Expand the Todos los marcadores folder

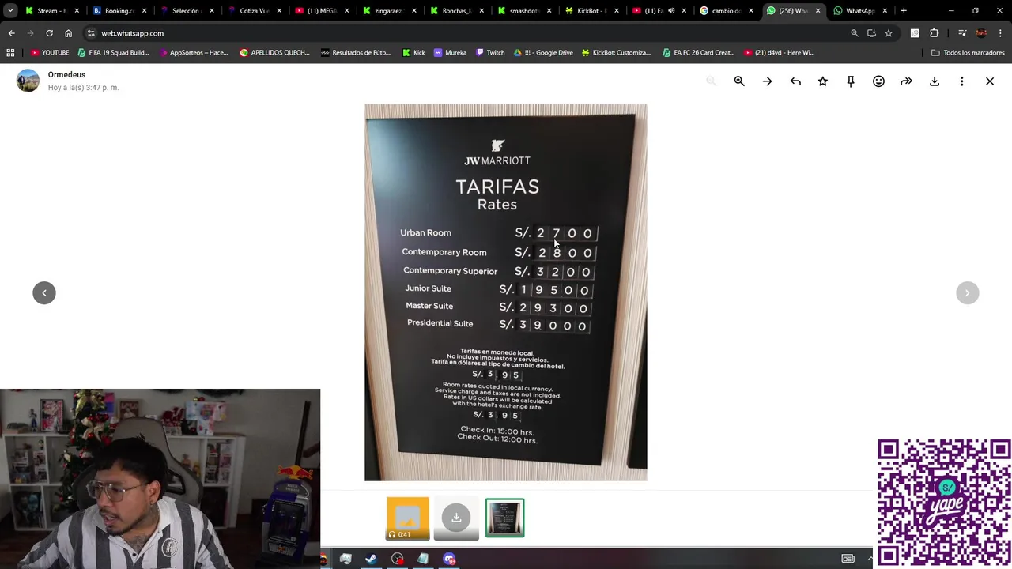[968, 53]
